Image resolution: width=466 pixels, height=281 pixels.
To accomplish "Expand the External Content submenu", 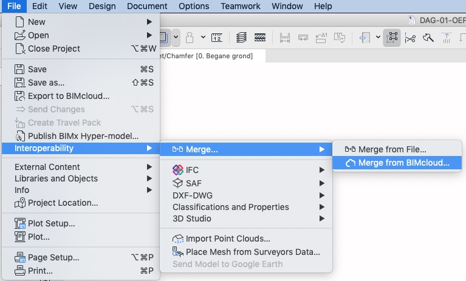I will [149, 167].
